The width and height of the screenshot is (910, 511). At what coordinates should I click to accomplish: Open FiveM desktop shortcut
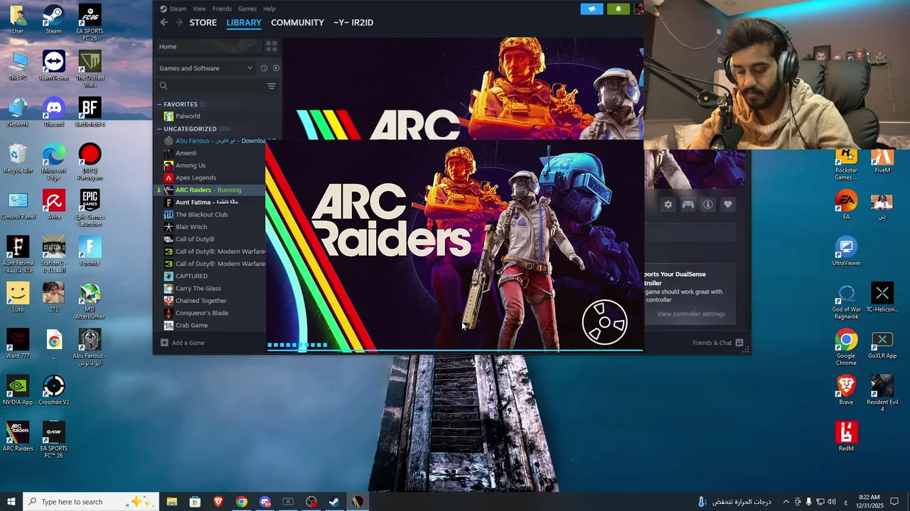(x=882, y=159)
